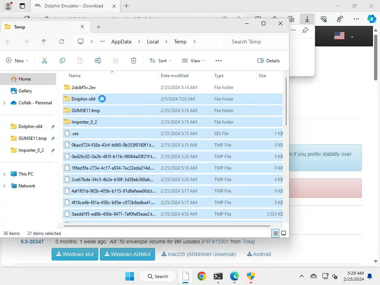Viewport: 380px width, 285px height.
Task: Open the Windows Start menu
Action: click(x=130, y=276)
